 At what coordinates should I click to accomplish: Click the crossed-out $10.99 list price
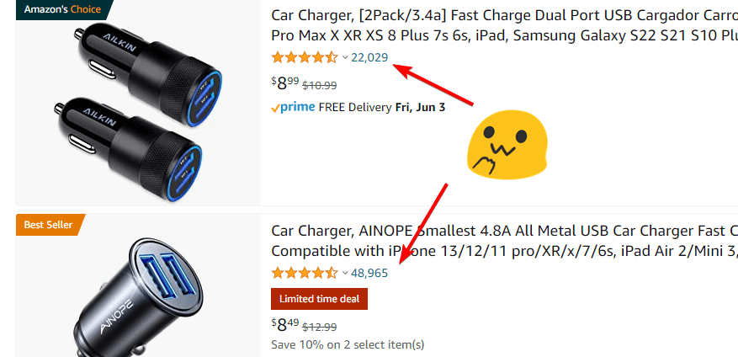click(x=320, y=85)
